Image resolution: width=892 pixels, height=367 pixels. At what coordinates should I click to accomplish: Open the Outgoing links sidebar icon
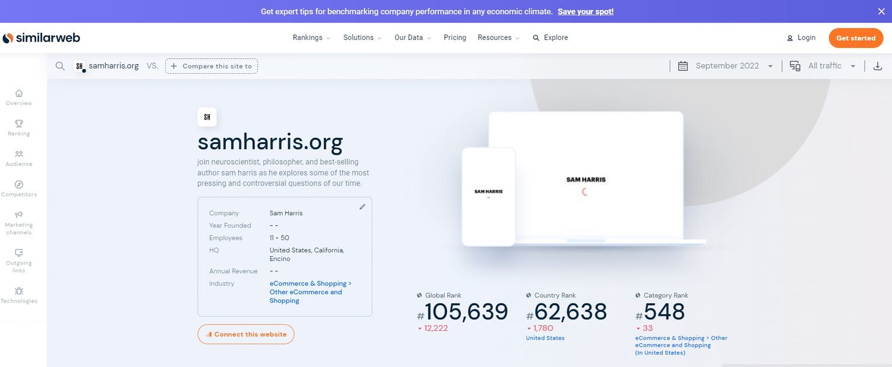[x=19, y=253]
